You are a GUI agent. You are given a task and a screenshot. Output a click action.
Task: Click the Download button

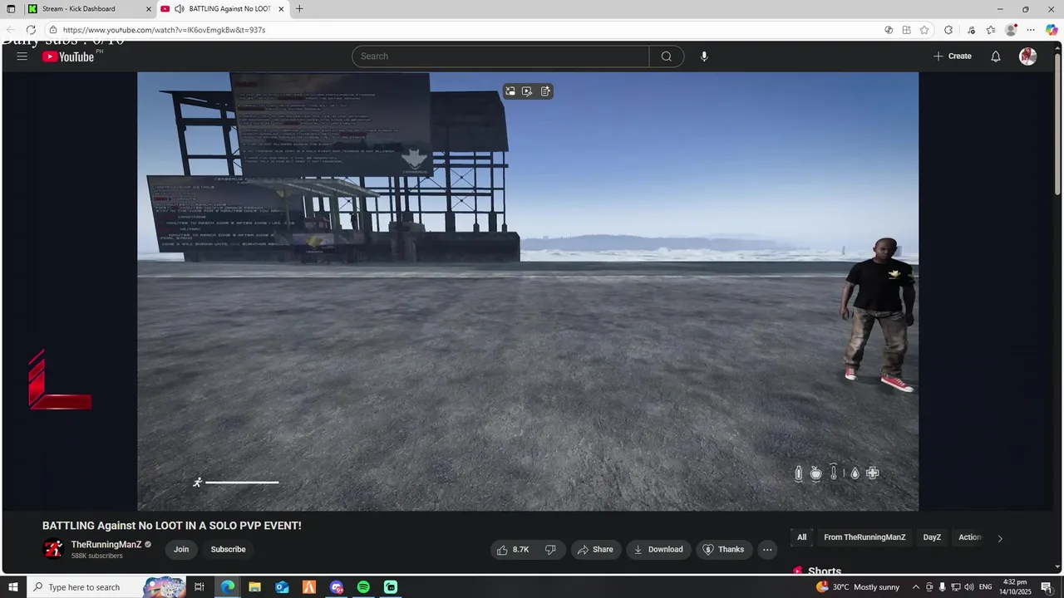[x=658, y=549]
